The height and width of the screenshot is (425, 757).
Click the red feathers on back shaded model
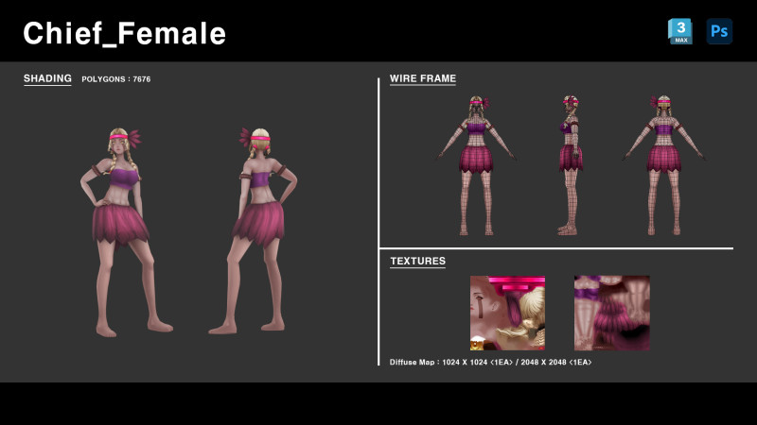[248, 137]
